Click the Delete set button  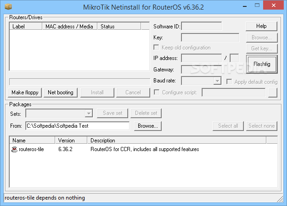click(x=146, y=113)
